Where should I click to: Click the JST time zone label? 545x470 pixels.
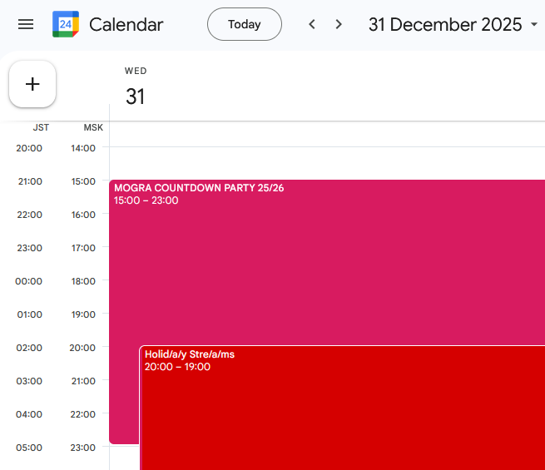coord(41,127)
